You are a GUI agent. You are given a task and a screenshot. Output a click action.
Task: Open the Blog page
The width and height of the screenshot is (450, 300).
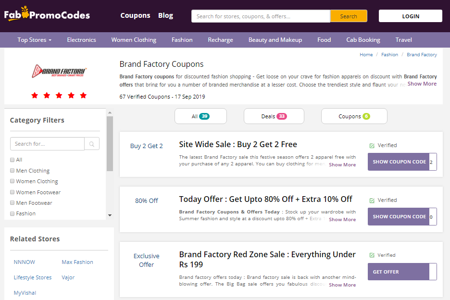(165, 15)
